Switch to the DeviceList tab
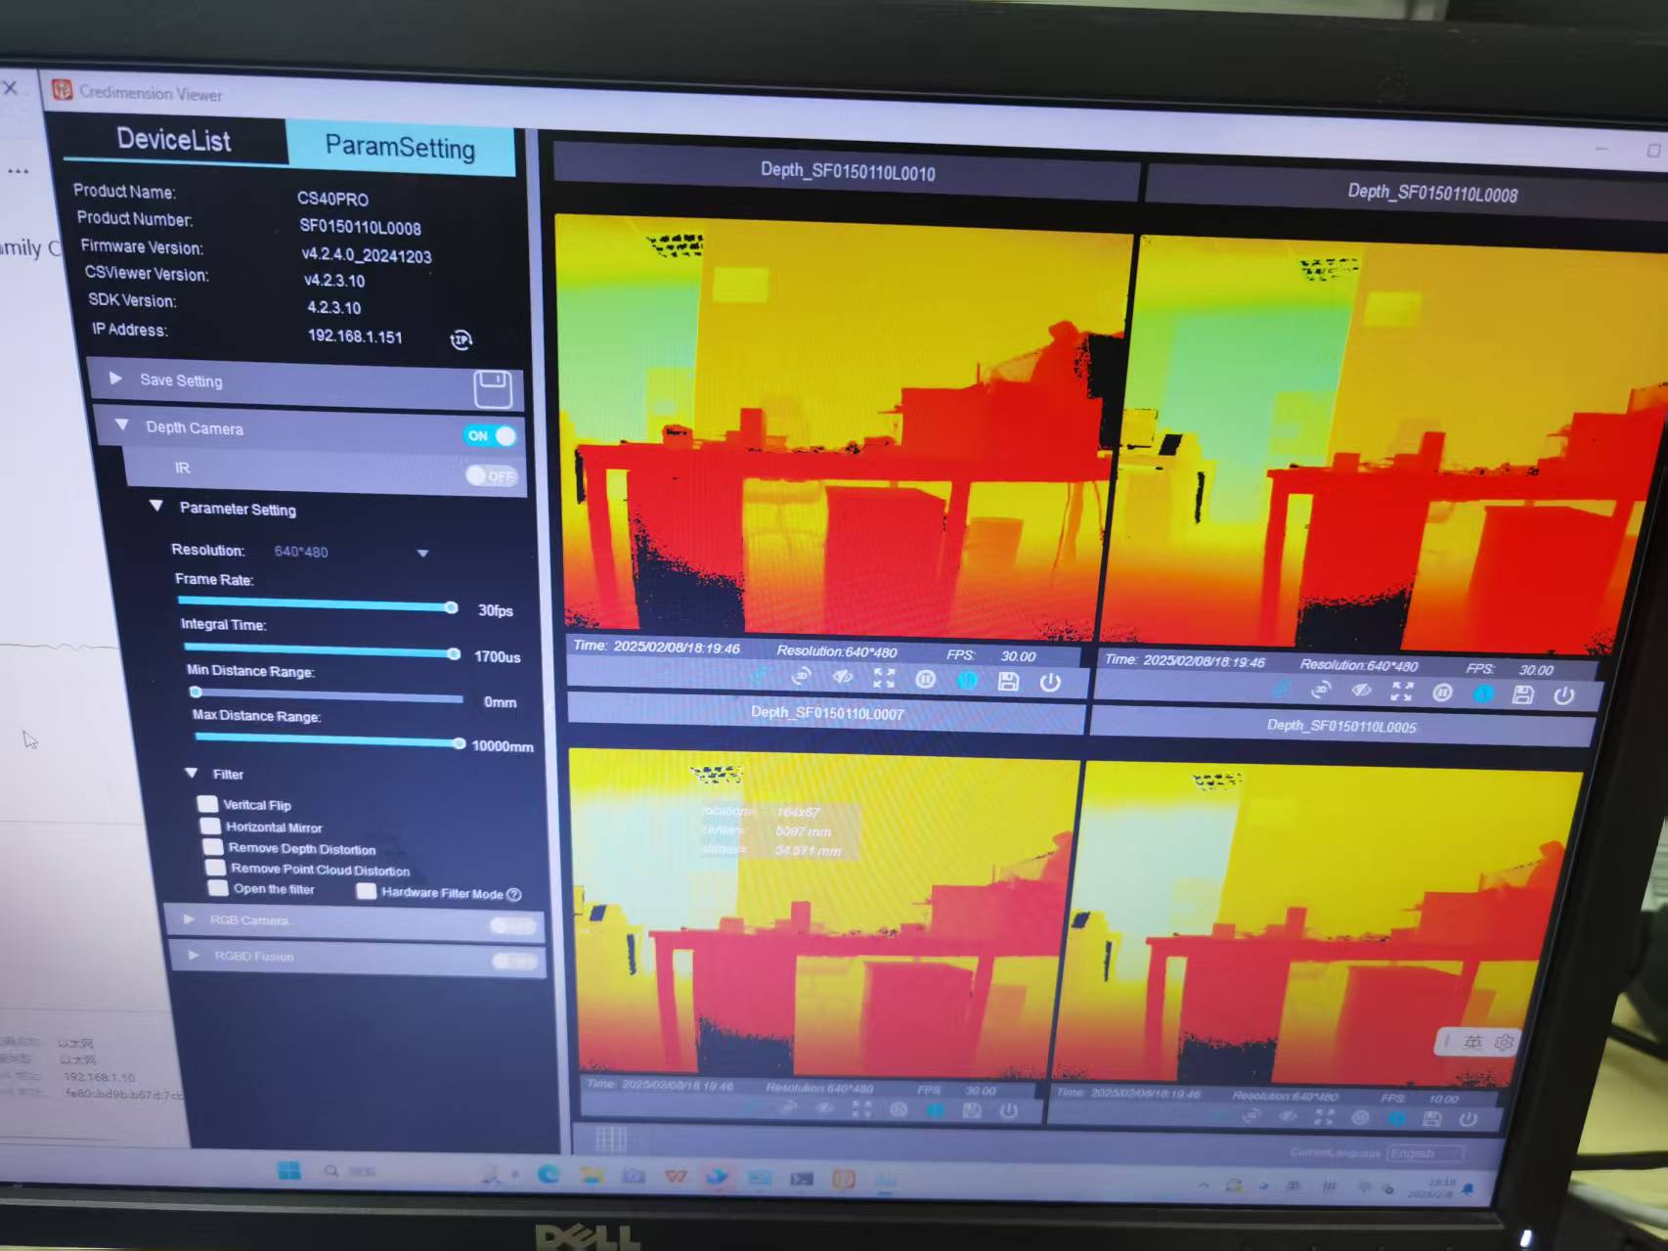 pyautogui.click(x=172, y=141)
